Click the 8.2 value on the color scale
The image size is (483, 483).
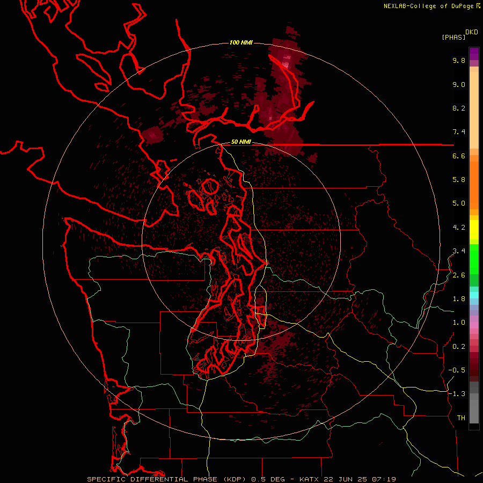click(459, 108)
